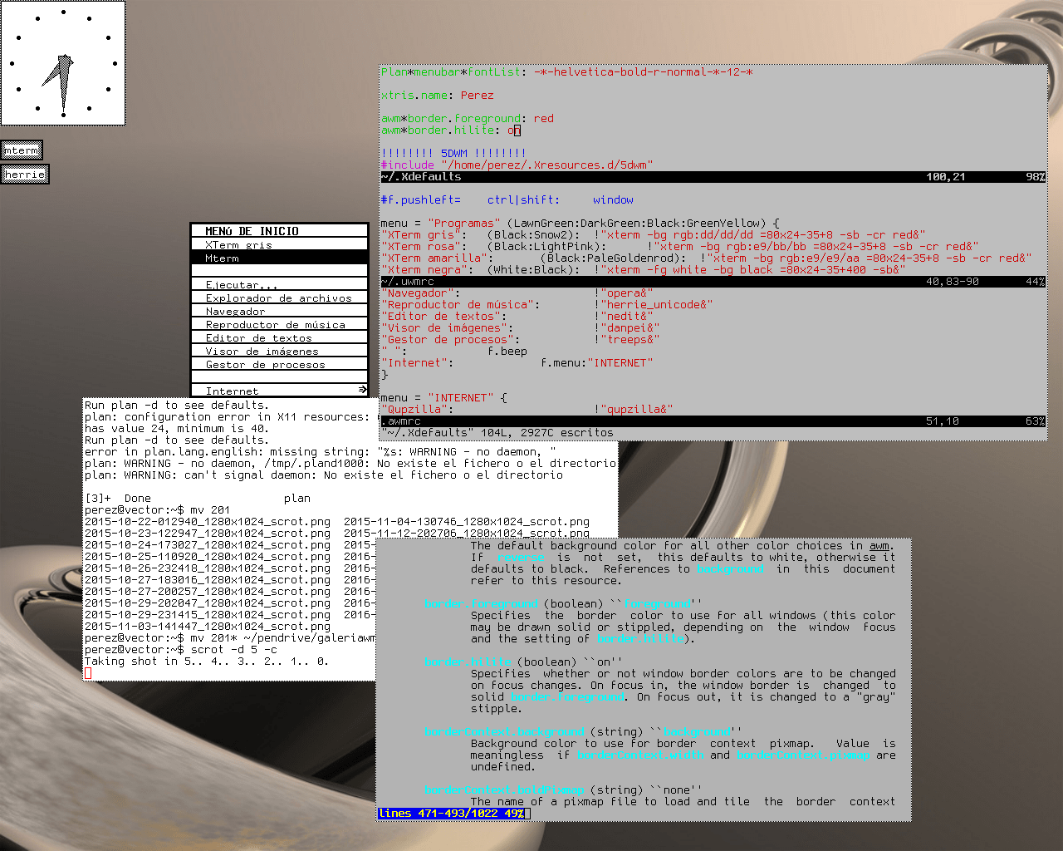Click the "Taking shot in 5.. 4.." line
This screenshot has height=851, width=1063.
coord(208,662)
